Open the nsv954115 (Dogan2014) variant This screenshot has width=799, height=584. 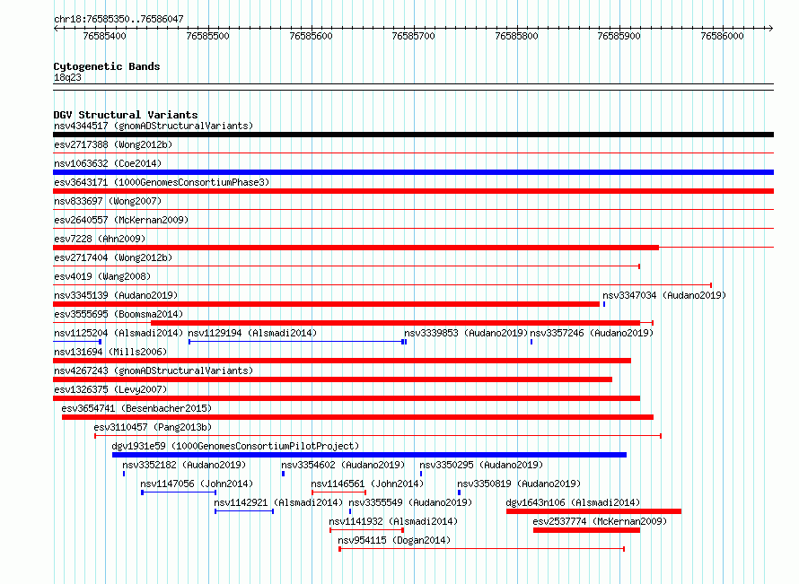click(x=394, y=540)
